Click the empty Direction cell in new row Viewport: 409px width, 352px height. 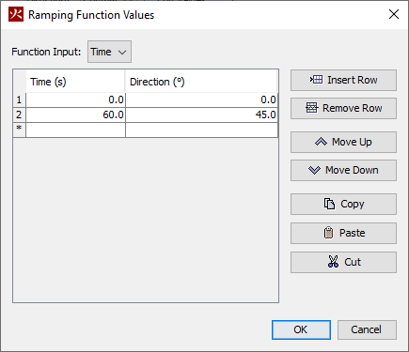click(x=201, y=130)
